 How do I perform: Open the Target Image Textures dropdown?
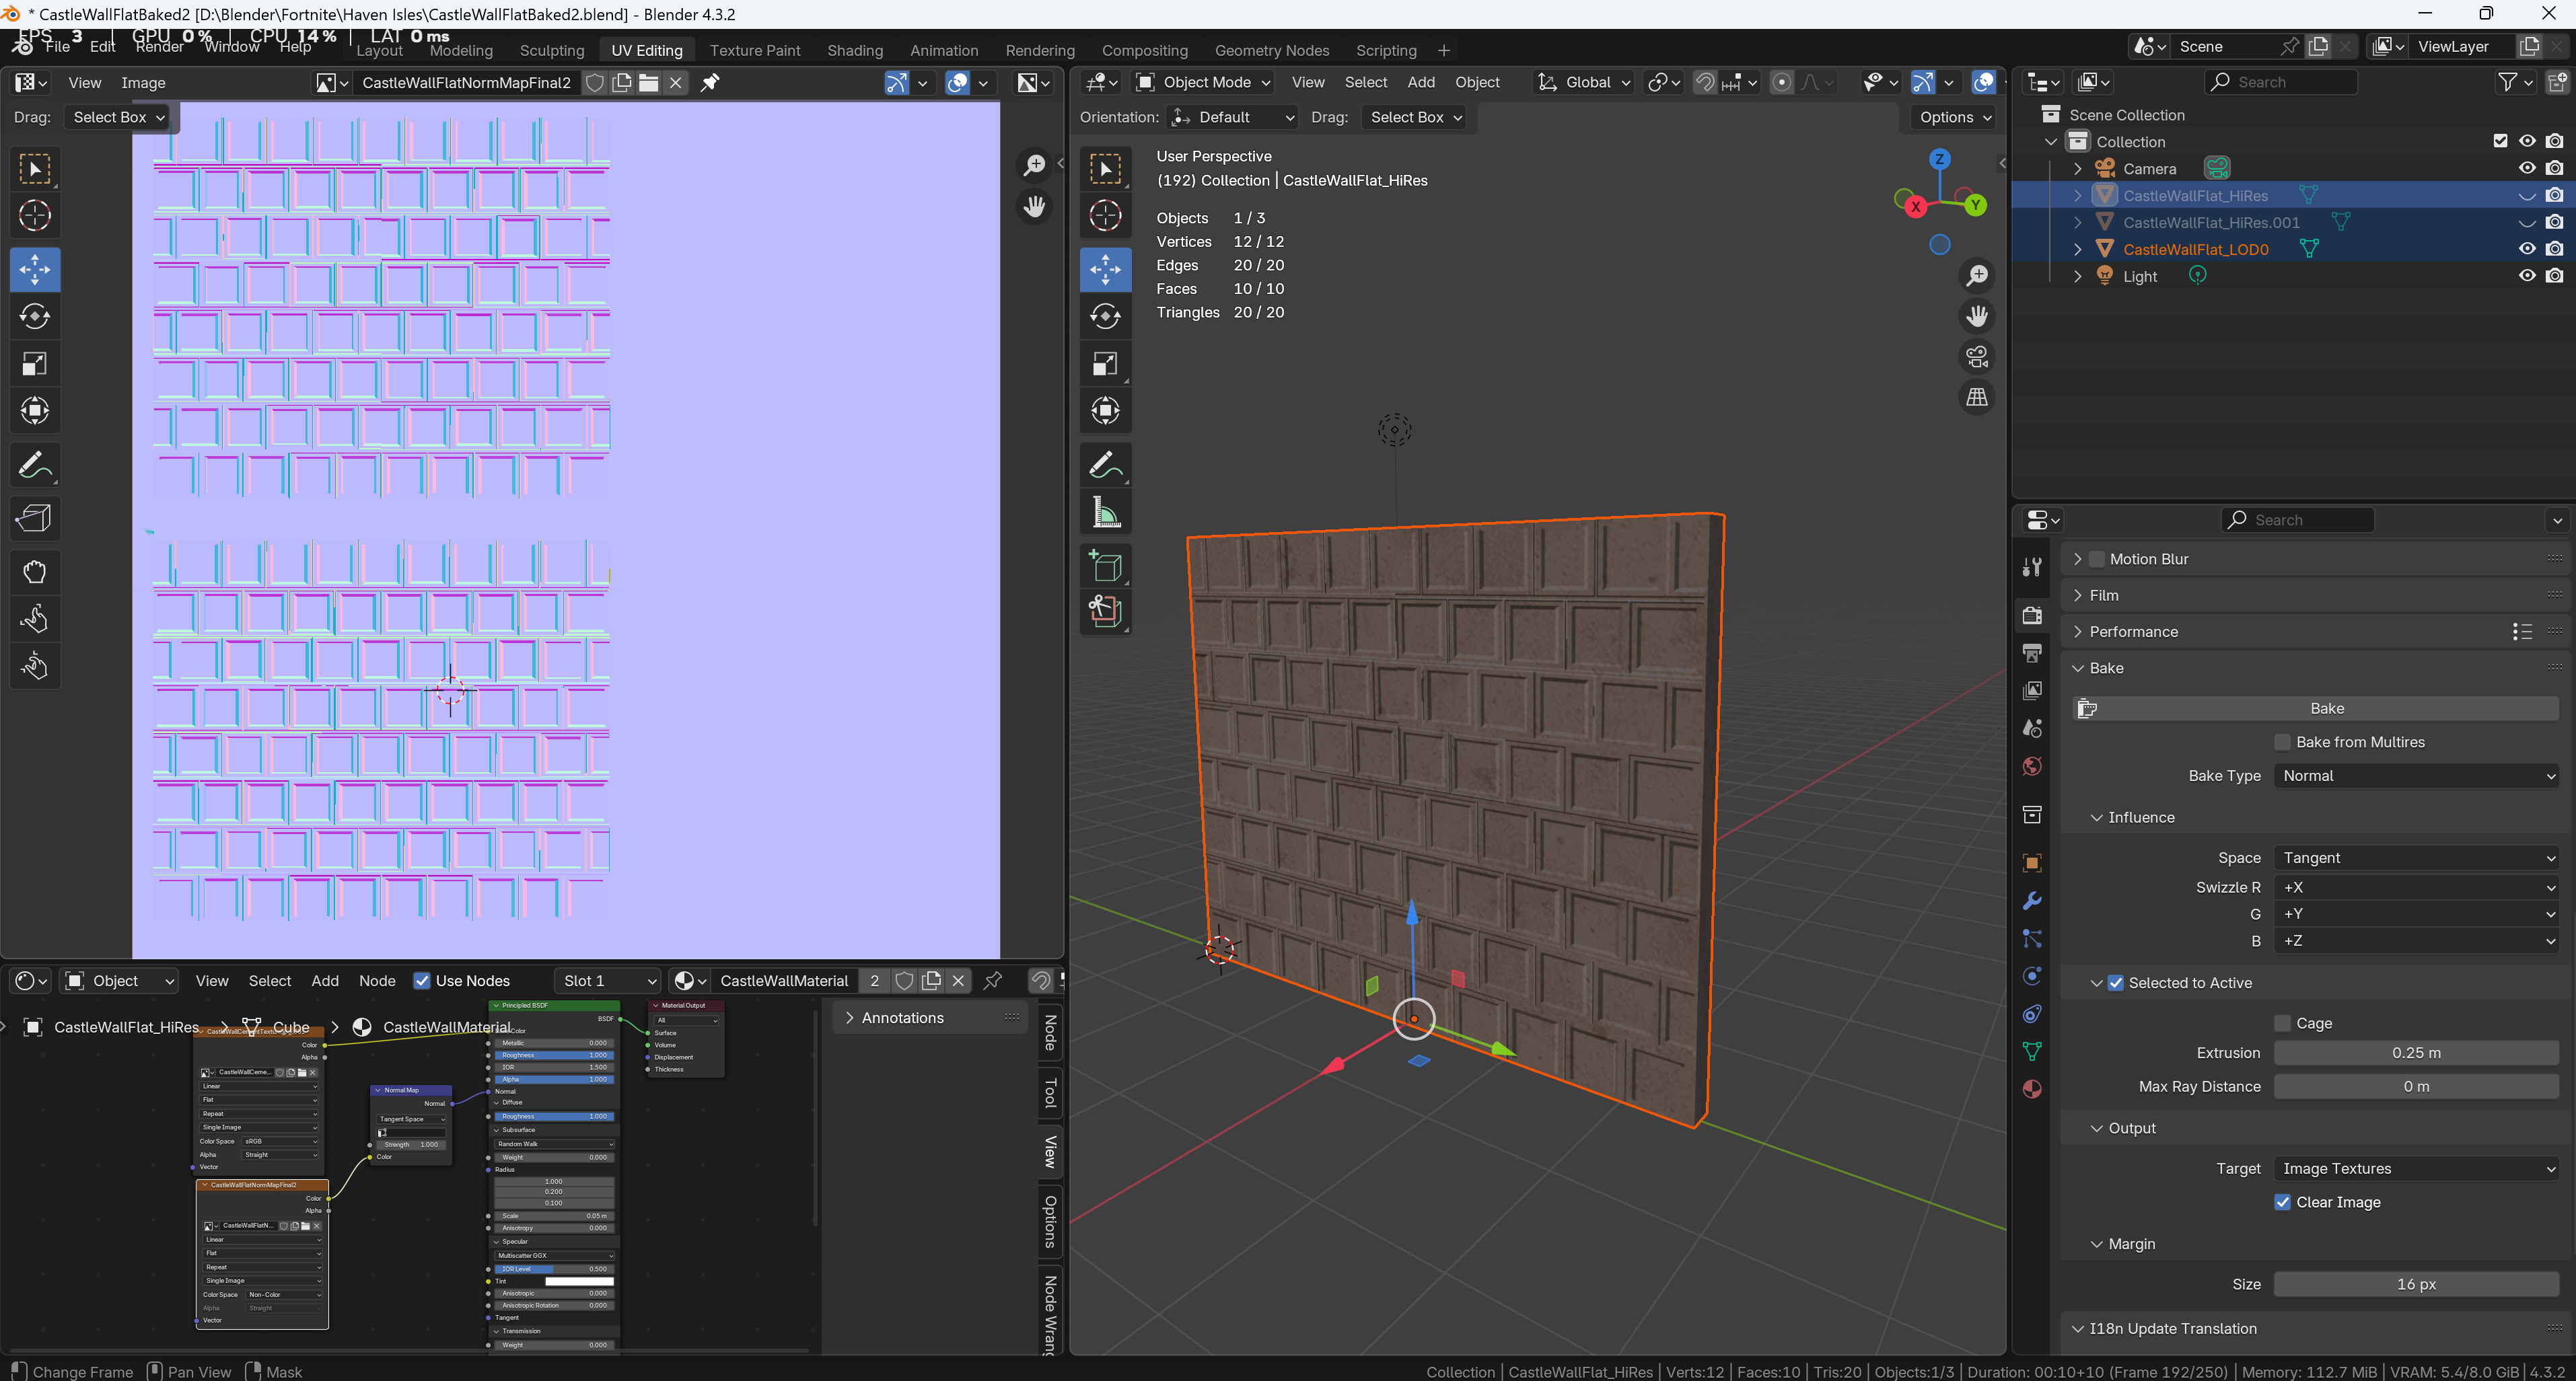[x=2415, y=1168]
